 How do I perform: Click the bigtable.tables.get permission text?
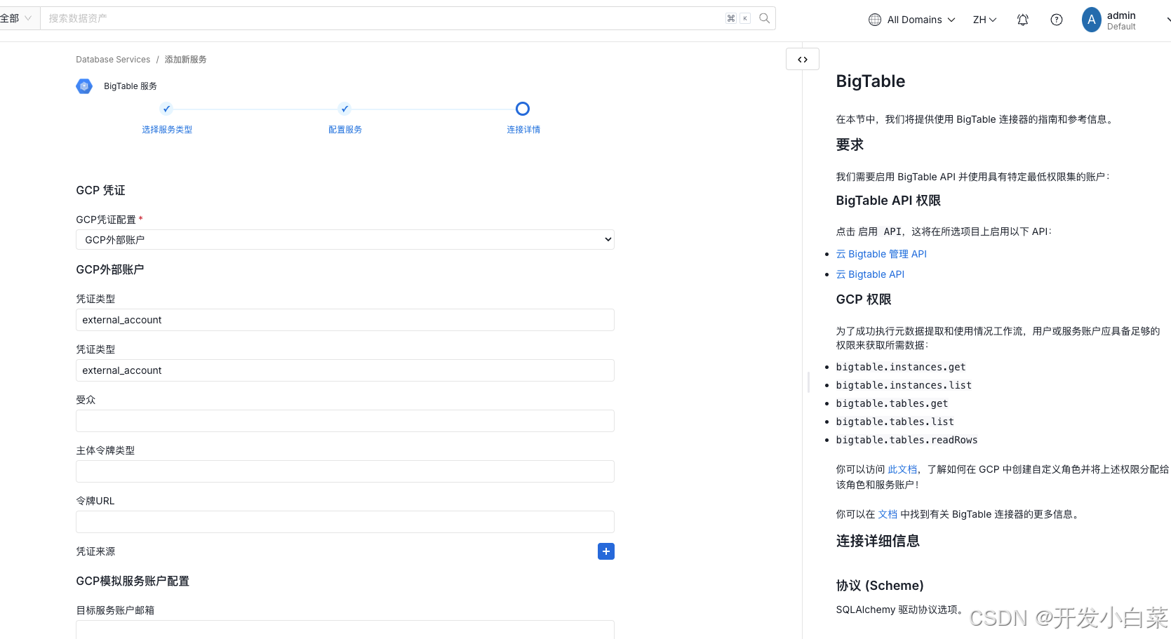tap(892, 403)
